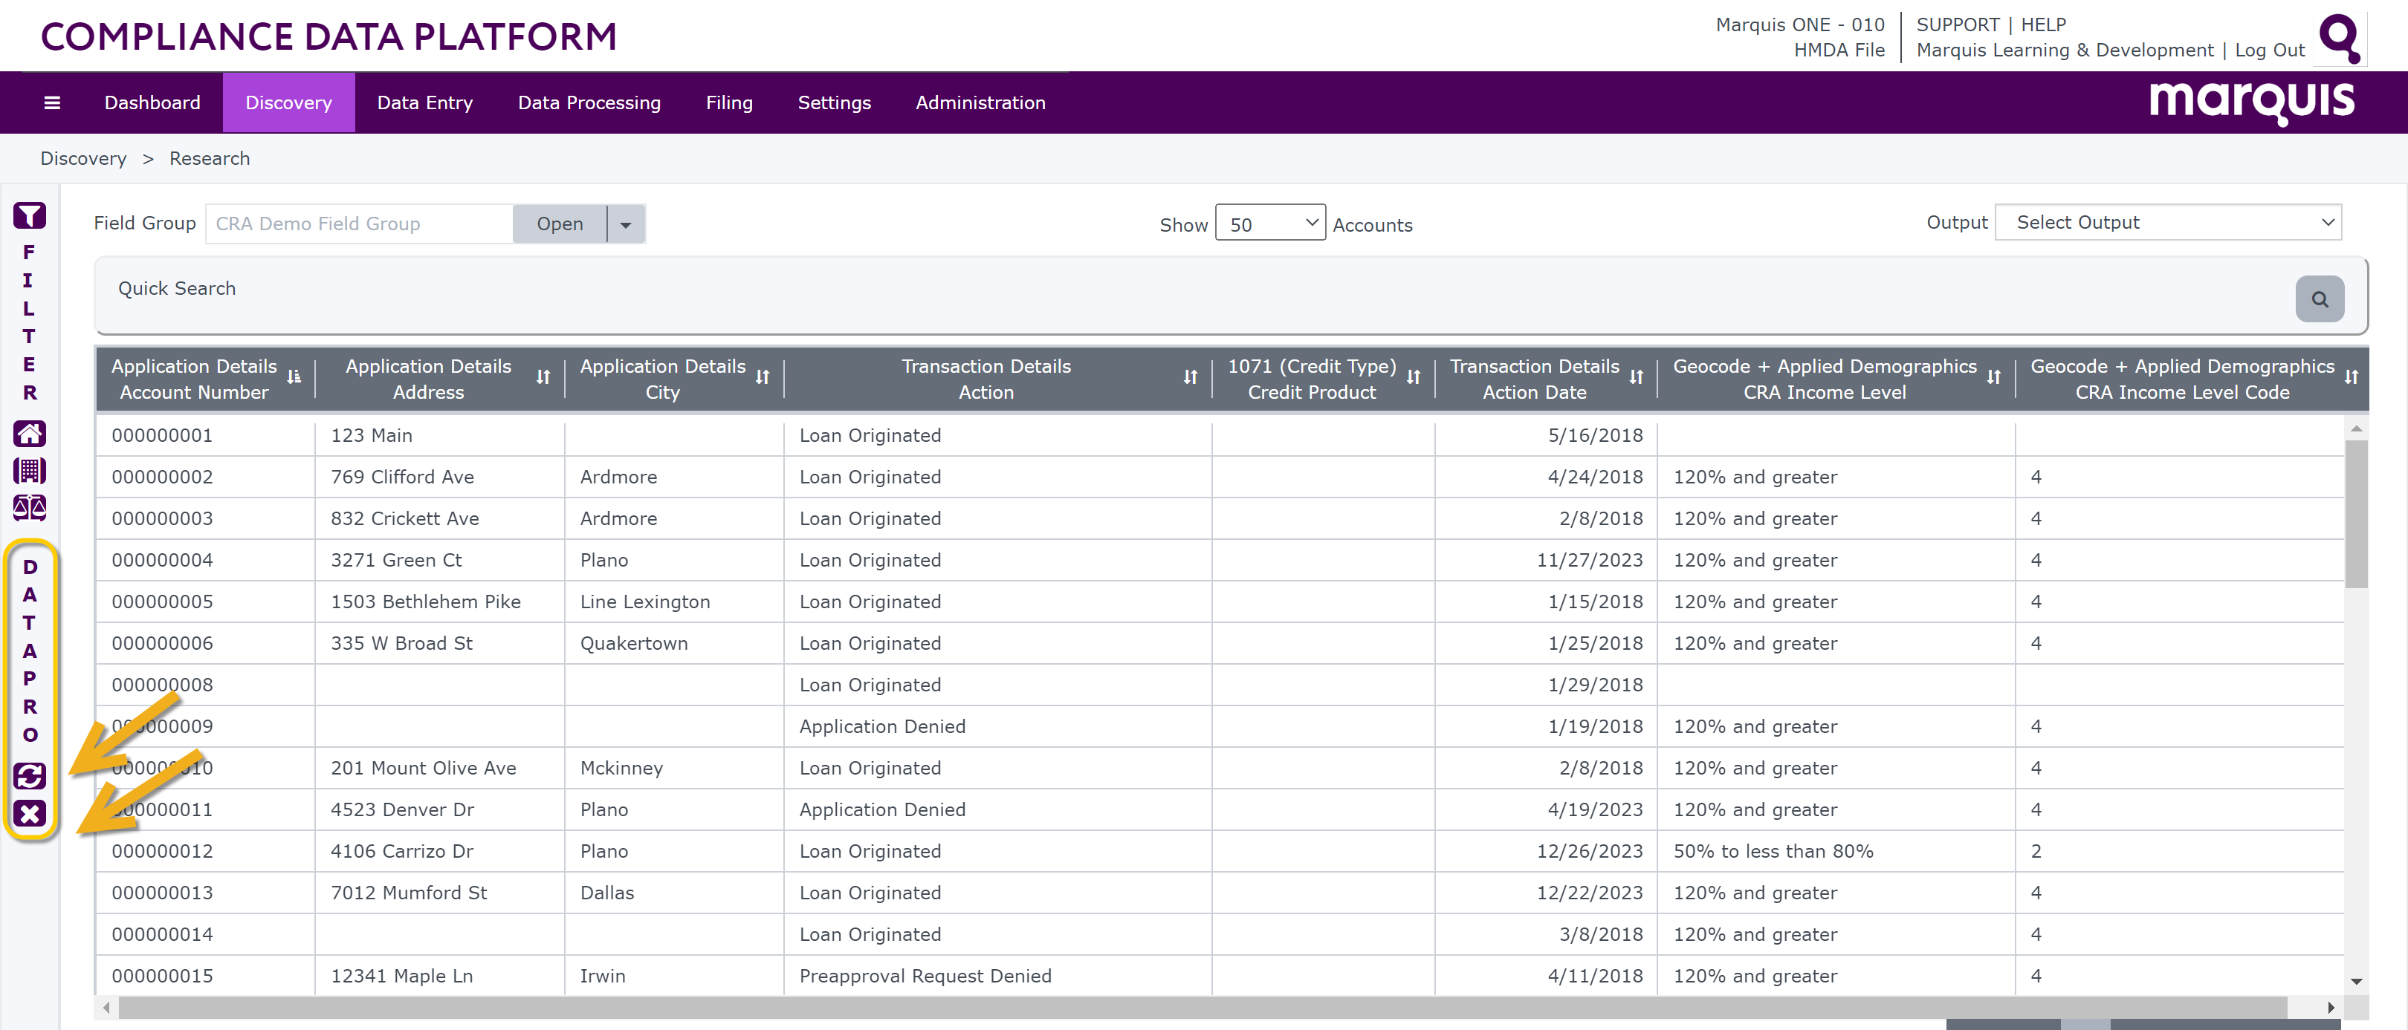Click action date 11/27/2023
The height and width of the screenshot is (1030, 2408).
click(x=1589, y=560)
